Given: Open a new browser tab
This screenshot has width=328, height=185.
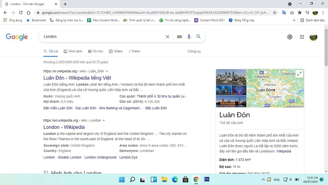Looking at the screenshot, I should point(65,4).
